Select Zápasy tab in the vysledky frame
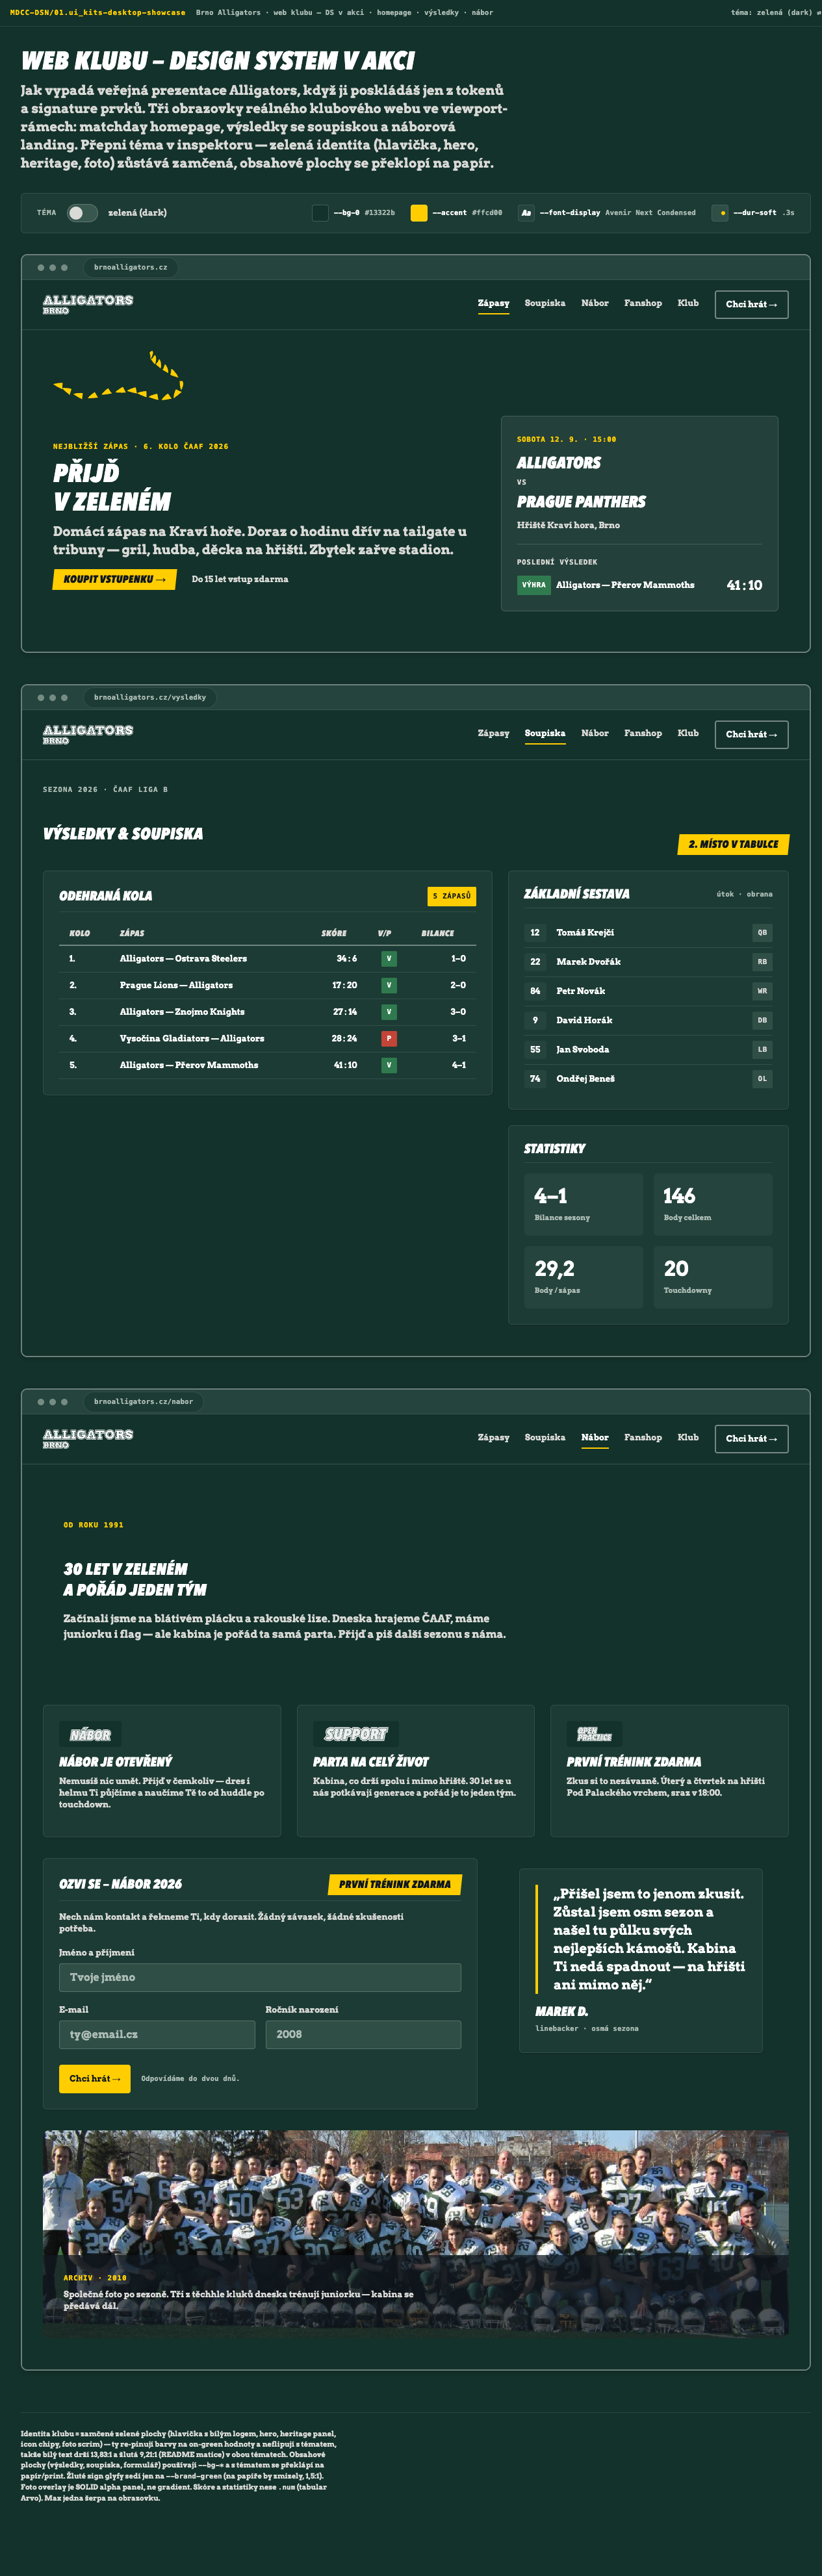Viewport: 822px width, 2576px height. point(493,734)
